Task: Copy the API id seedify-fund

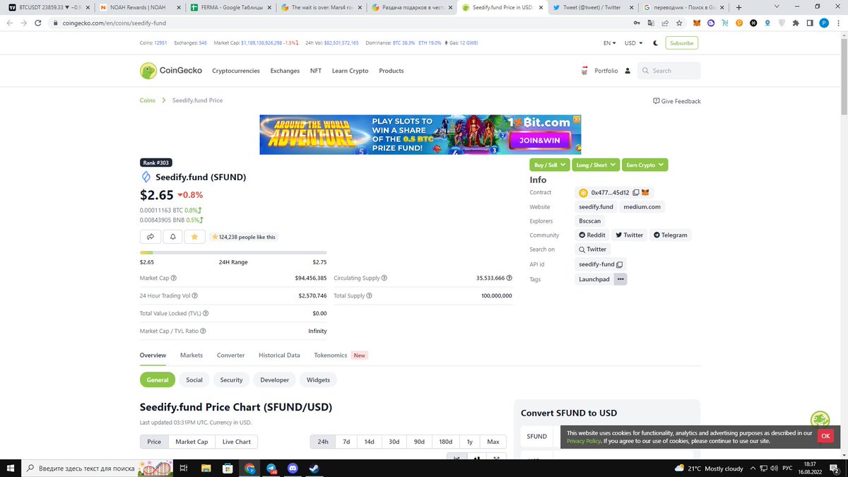Action: point(620,264)
